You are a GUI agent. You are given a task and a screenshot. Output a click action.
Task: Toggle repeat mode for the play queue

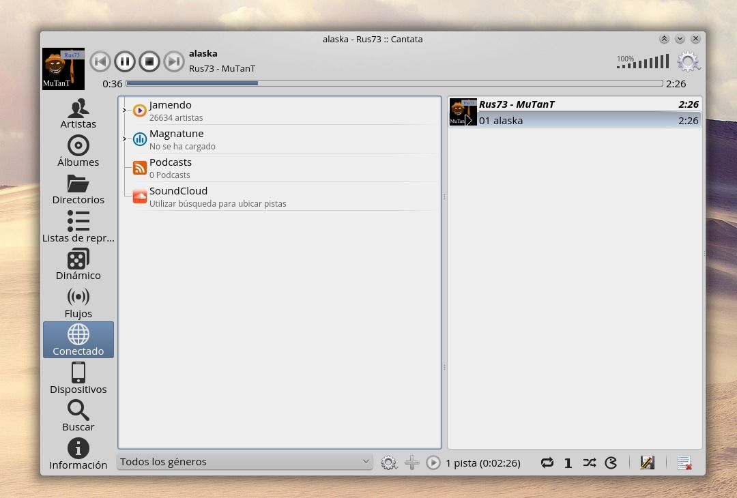(547, 463)
